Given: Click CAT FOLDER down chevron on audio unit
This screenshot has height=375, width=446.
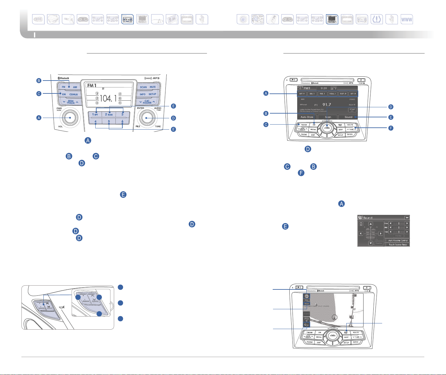Looking at the screenshot, I should 141,102.
